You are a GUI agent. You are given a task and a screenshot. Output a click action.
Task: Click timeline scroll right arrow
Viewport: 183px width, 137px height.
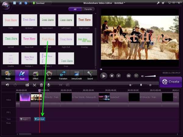point(178,134)
